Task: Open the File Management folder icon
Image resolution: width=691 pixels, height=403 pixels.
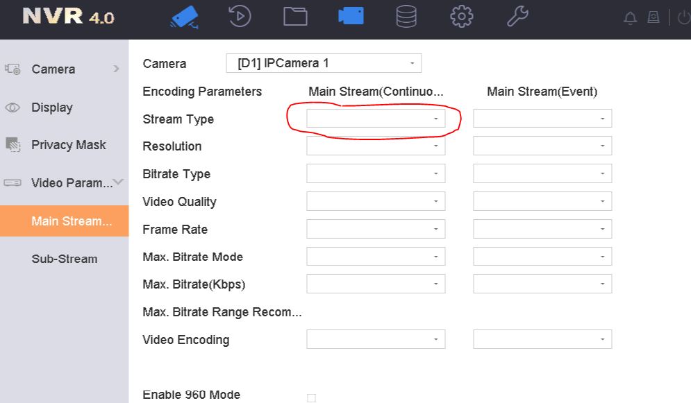Action: 295,17
